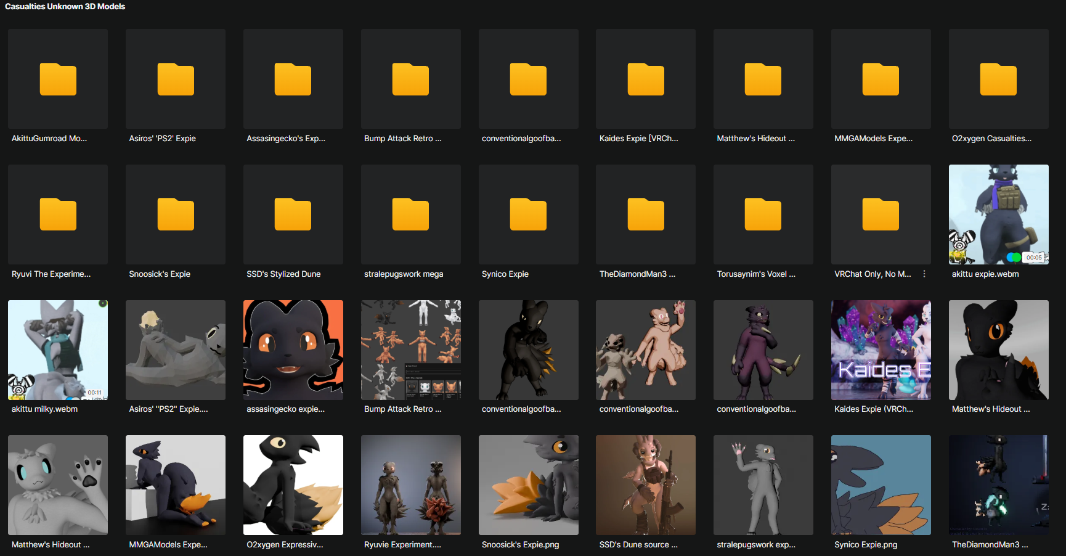Click the "Casualties Unknown 3D Models" title
This screenshot has width=1066, height=556.
click(x=65, y=6)
